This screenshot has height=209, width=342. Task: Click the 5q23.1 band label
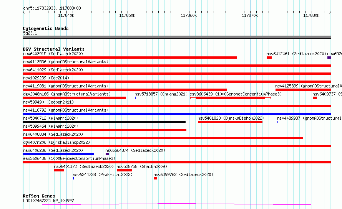[x=30, y=33]
